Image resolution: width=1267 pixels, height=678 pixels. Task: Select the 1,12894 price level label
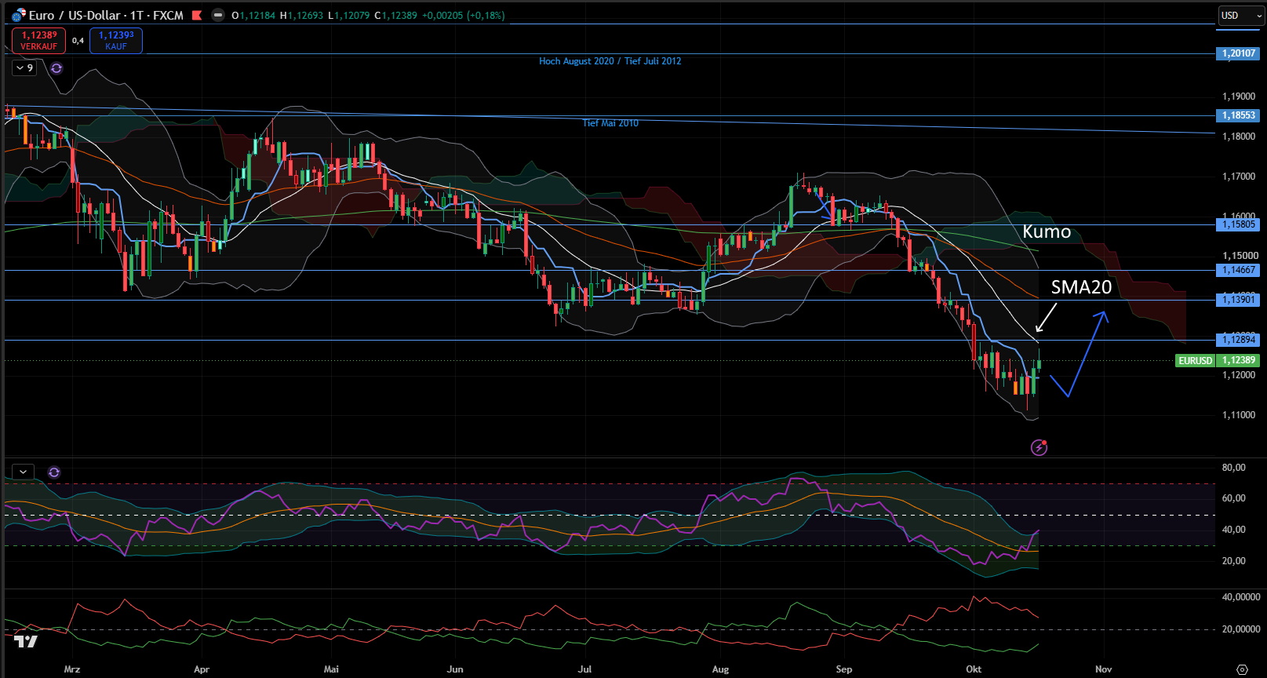tap(1239, 340)
